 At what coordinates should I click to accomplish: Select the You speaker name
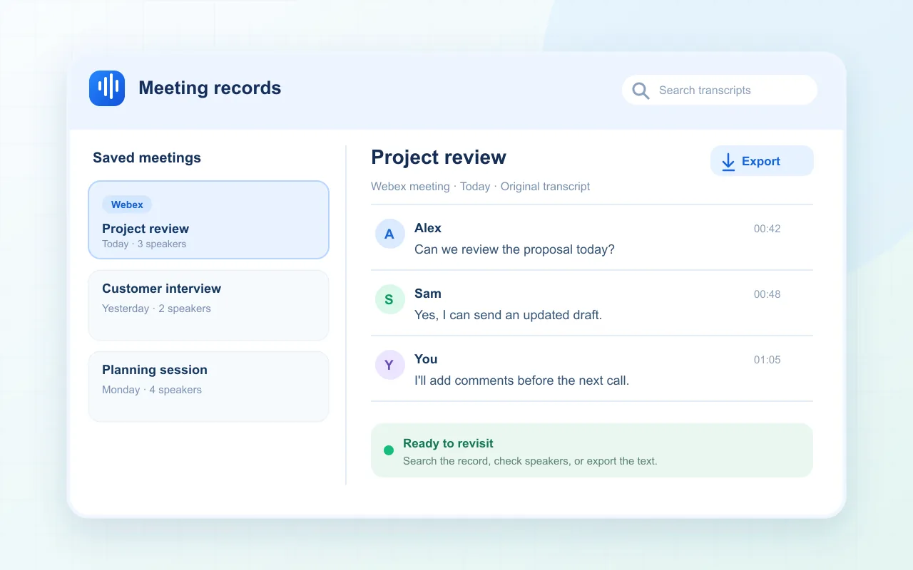click(426, 359)
